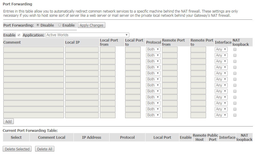This screenshot has width=255, height=154.
Task: Open the first row Interface dropdown
Action: click(221, 49)
